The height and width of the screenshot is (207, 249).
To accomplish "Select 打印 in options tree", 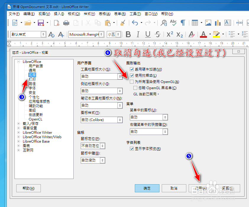I will (x=32, y=79).
